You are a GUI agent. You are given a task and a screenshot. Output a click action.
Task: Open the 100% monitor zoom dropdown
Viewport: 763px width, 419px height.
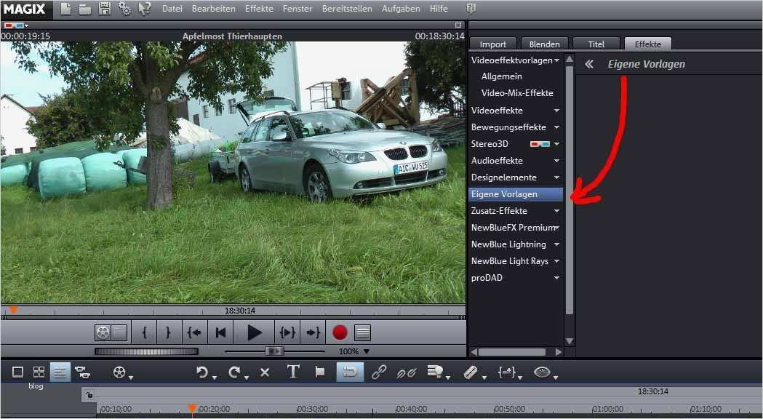pos(353,351)
